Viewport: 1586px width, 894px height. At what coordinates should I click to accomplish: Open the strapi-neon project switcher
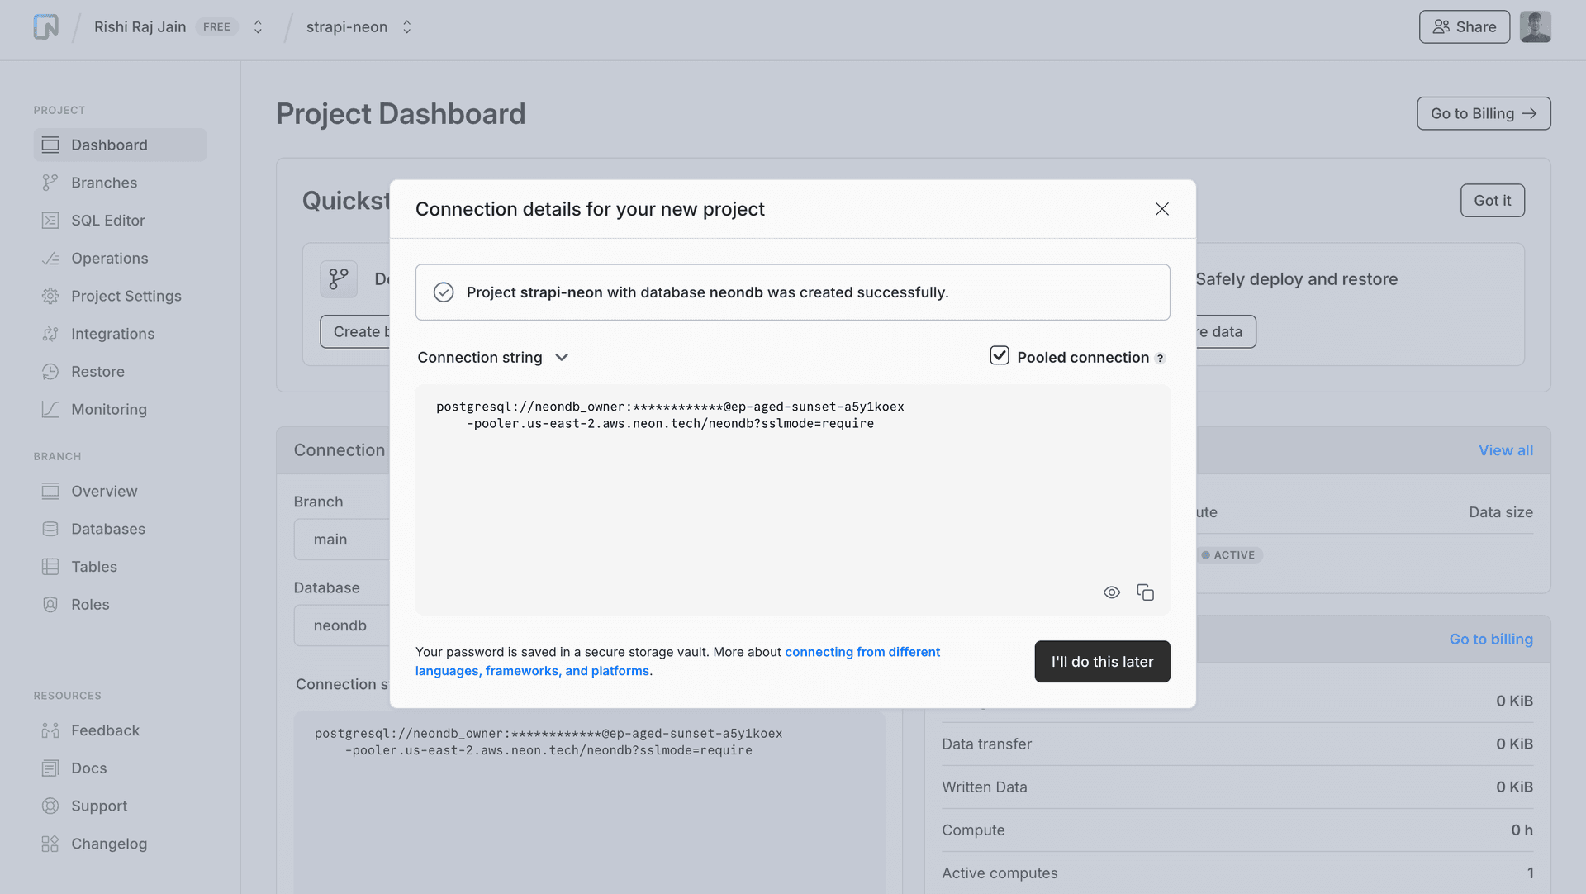click(x=406, y=26)
